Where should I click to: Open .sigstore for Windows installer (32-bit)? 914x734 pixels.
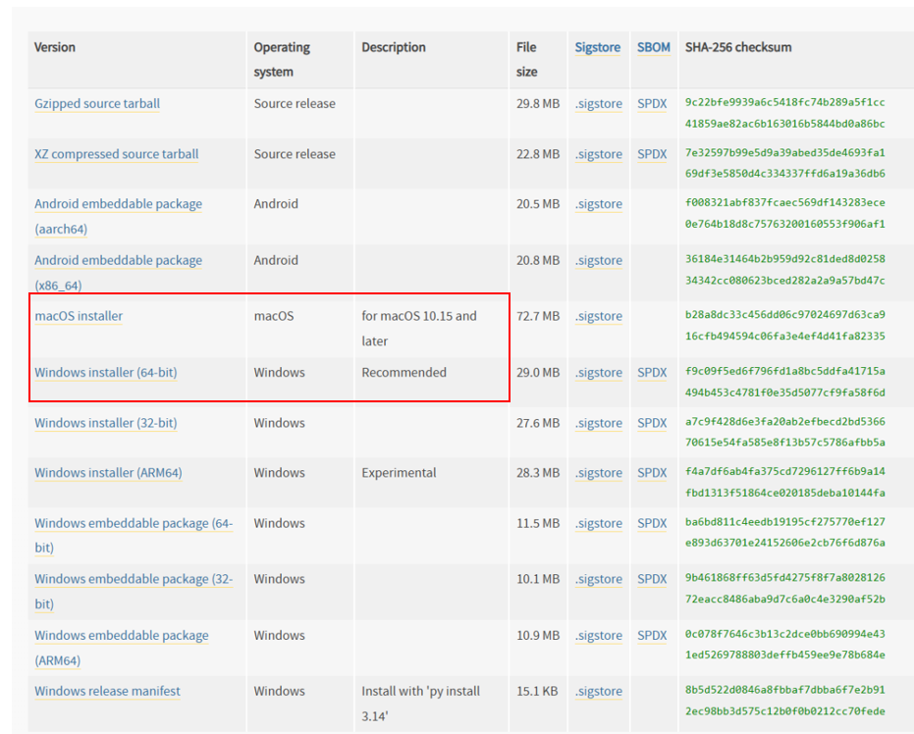(x=599, y=423)
